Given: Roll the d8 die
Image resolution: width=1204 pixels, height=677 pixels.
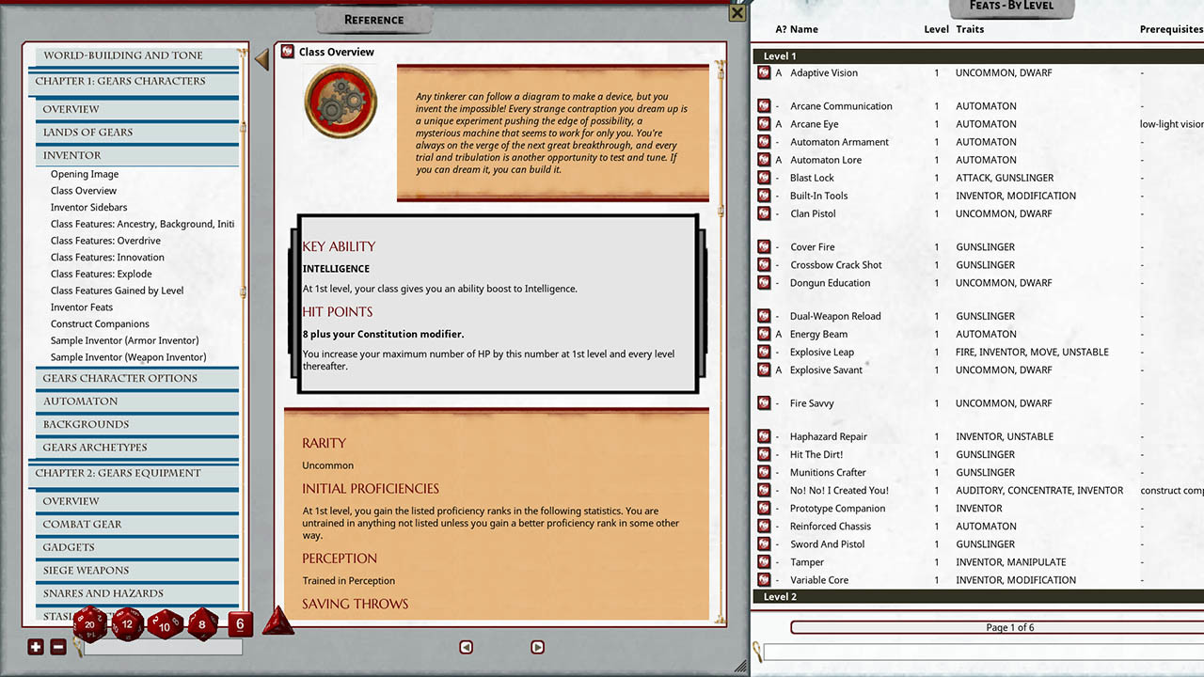Looking at the screenshot, I should coord(201,624).
